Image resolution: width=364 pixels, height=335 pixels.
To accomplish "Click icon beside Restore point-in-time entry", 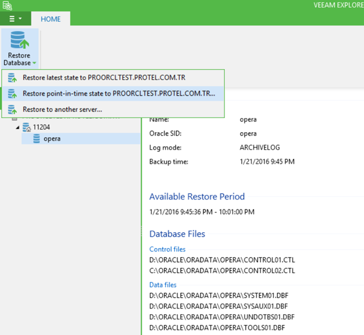I will coord(12,94).
